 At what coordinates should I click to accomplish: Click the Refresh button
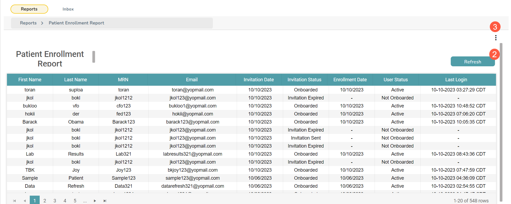[x=472, y=62]
